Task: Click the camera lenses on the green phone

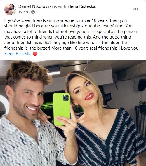Action: click(66, 98)
